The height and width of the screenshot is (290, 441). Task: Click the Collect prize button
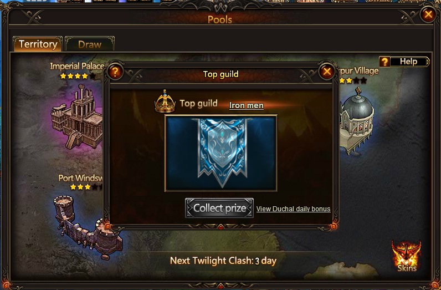(219, 208)
